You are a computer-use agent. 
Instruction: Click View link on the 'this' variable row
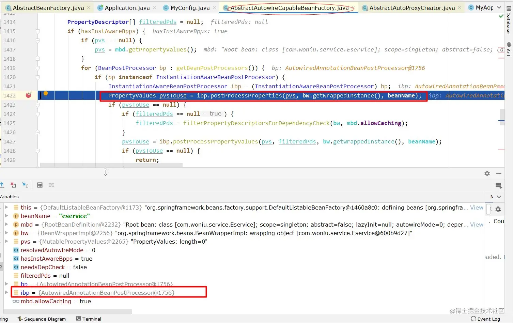click(477, 207)
